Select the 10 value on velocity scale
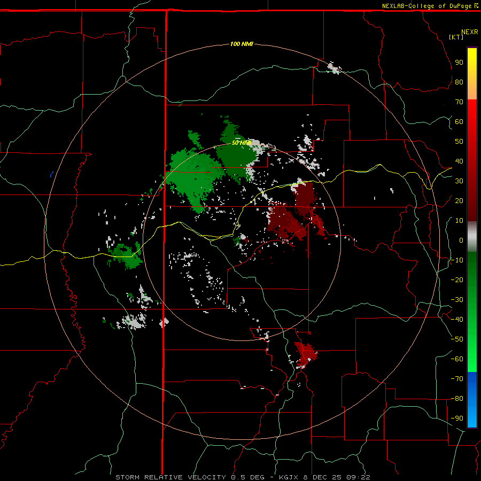This screenshot has width=481, height=481. pyautogui.click(x=459, y=221)
